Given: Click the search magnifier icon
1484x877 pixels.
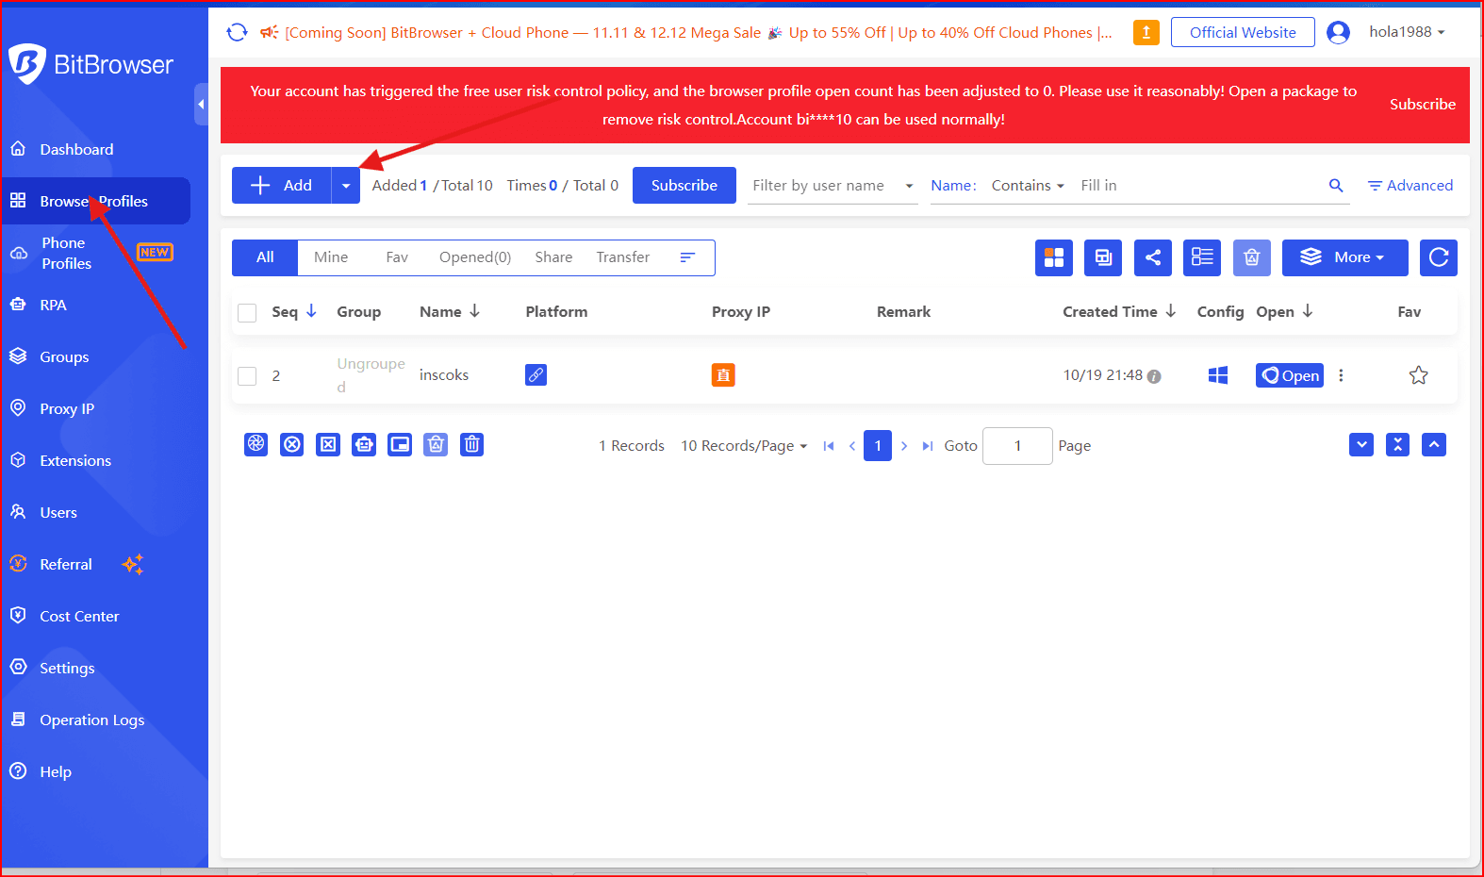Looking at the screenshot, I should (1335, 186).
